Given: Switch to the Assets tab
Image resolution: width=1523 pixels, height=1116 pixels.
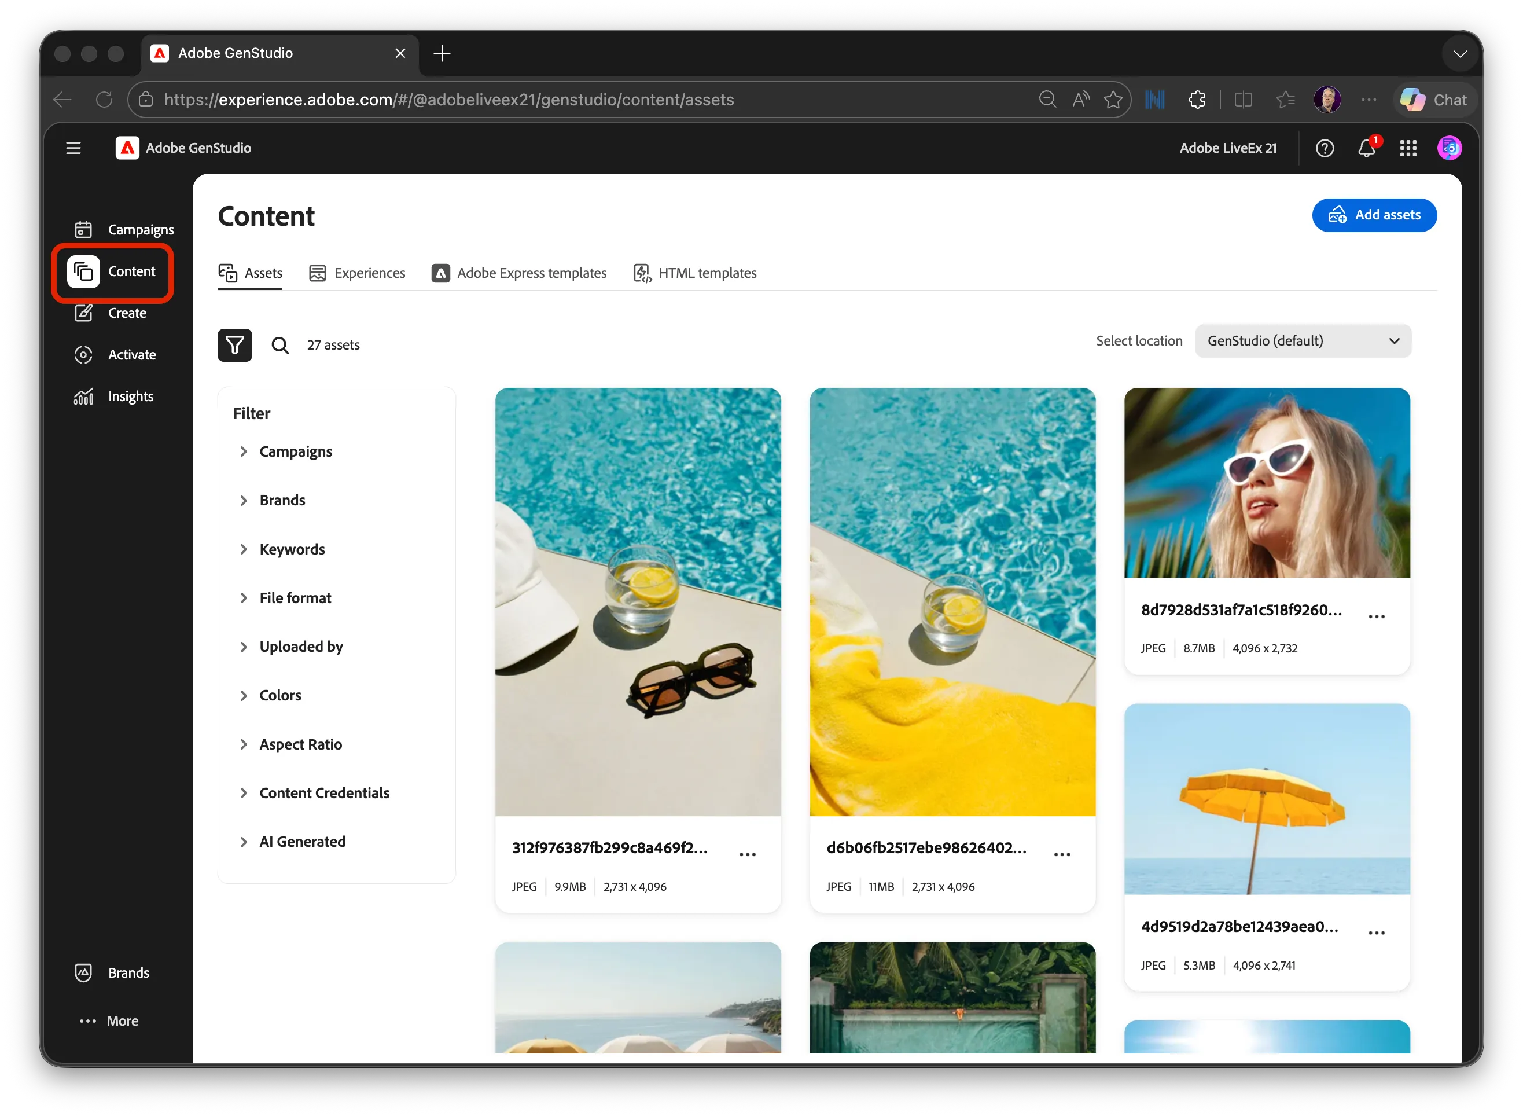Looking at the screenshot, I should click(x=250, y=273).
